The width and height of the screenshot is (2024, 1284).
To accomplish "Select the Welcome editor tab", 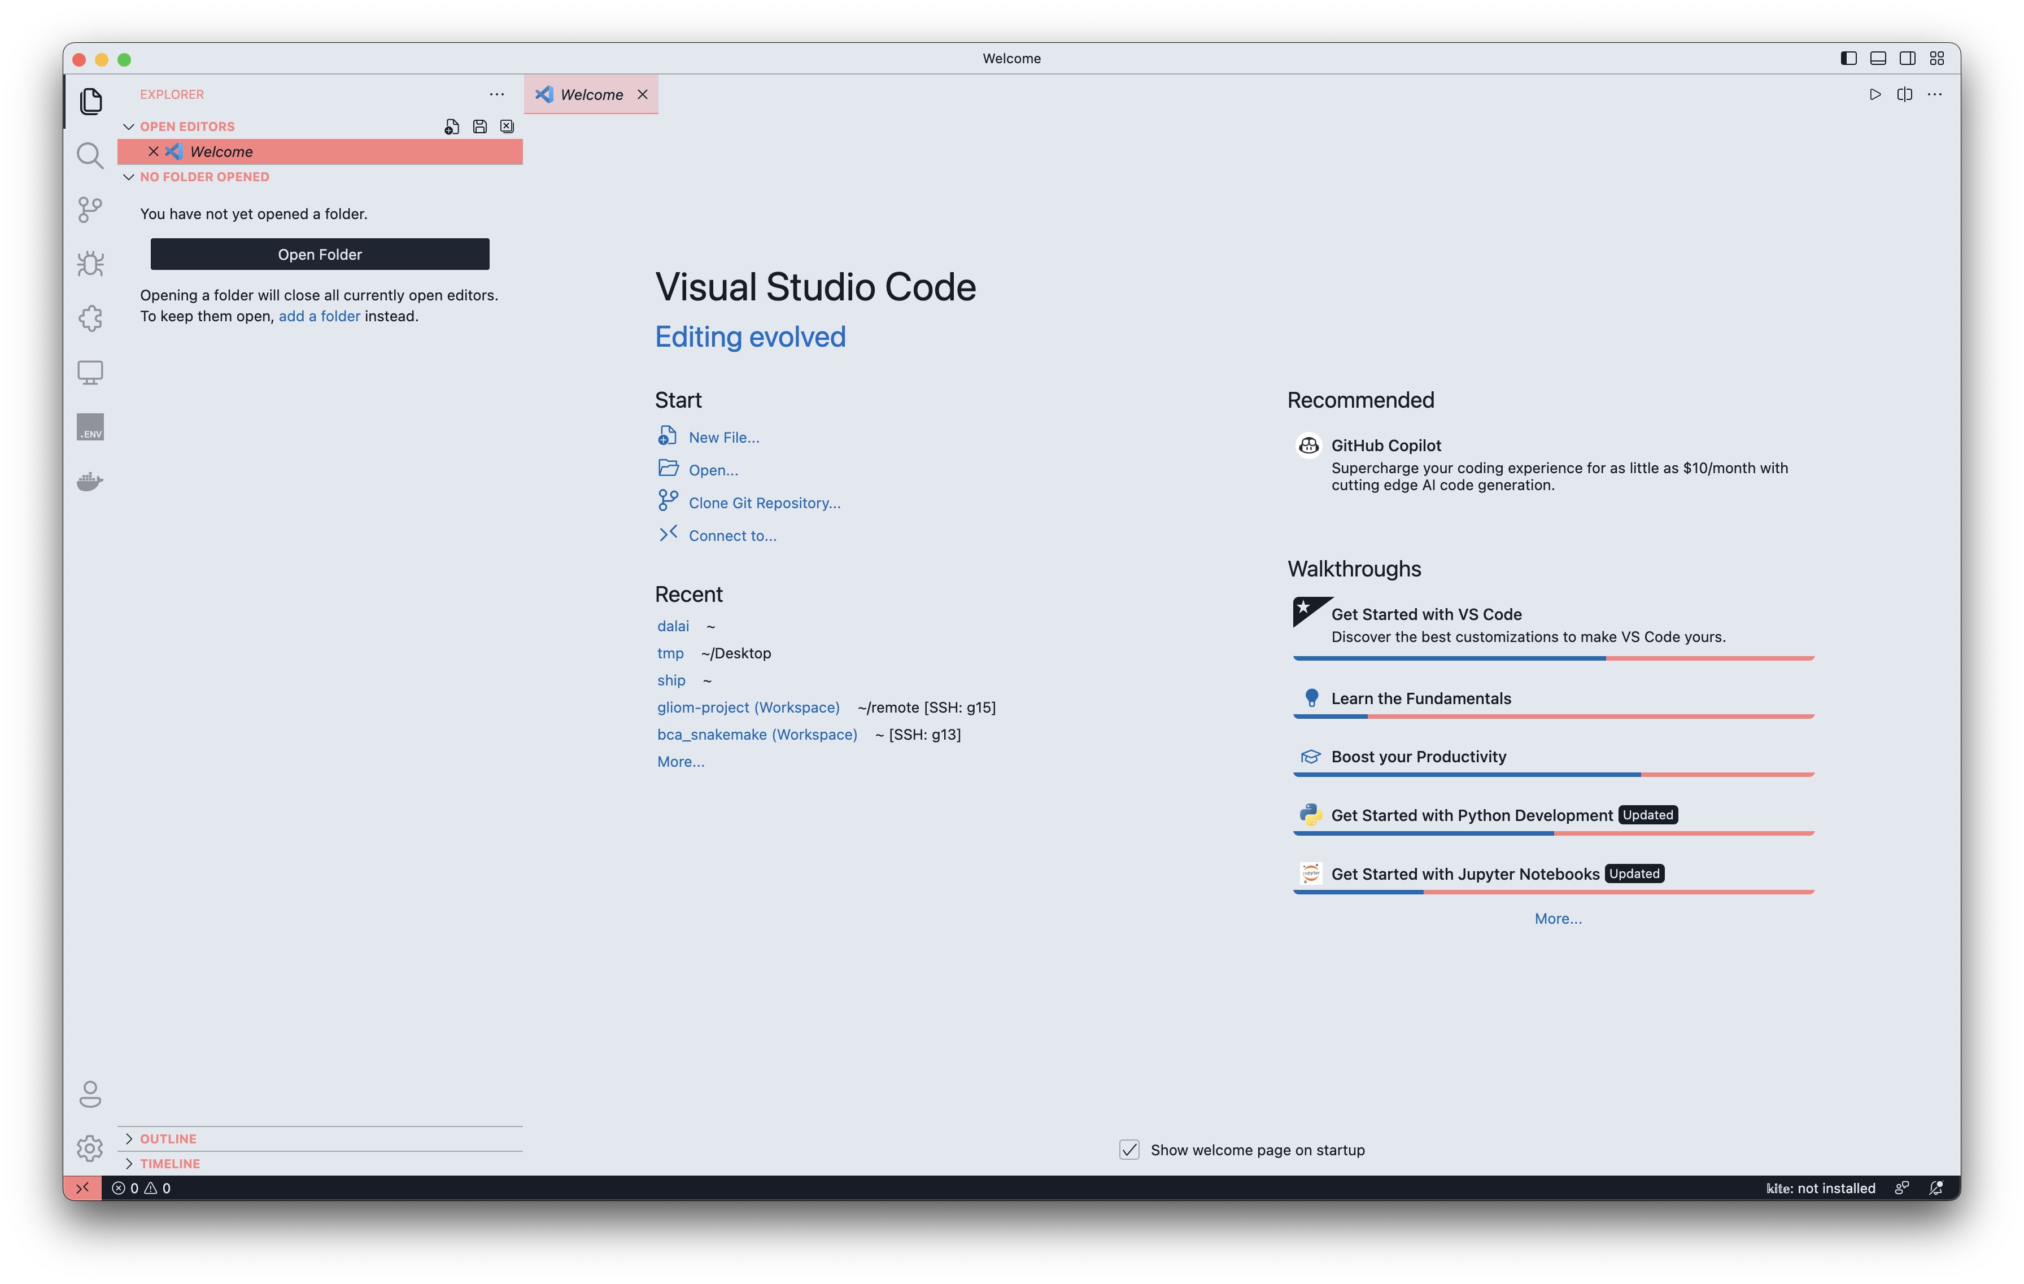I will [x=591, y=94].
